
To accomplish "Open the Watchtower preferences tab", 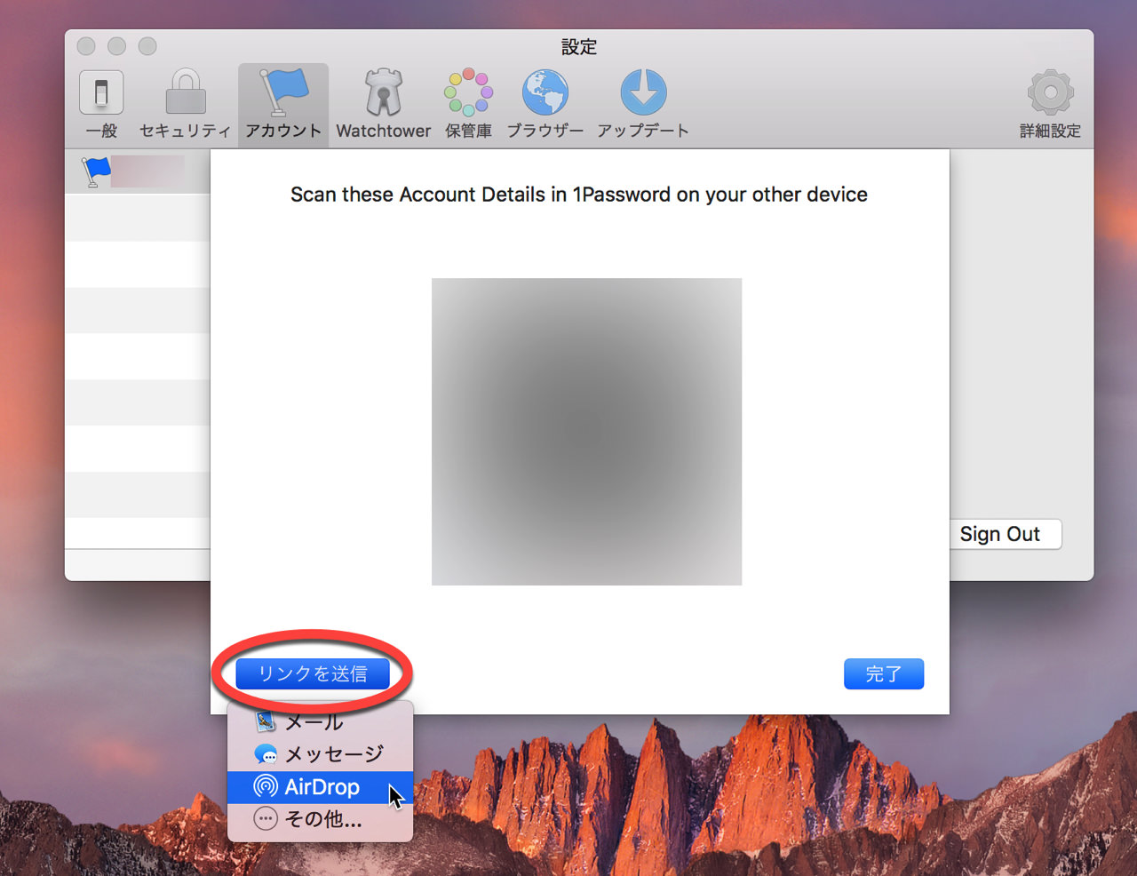I will point(384,105).
